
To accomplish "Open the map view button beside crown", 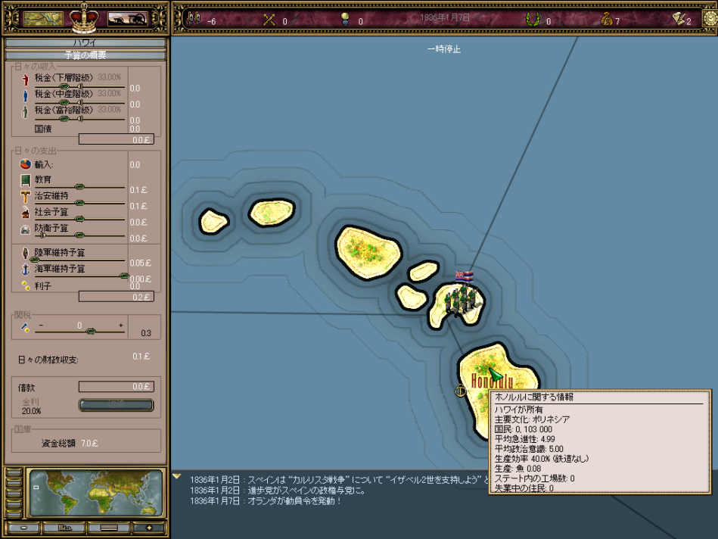I will coord(43,18).
